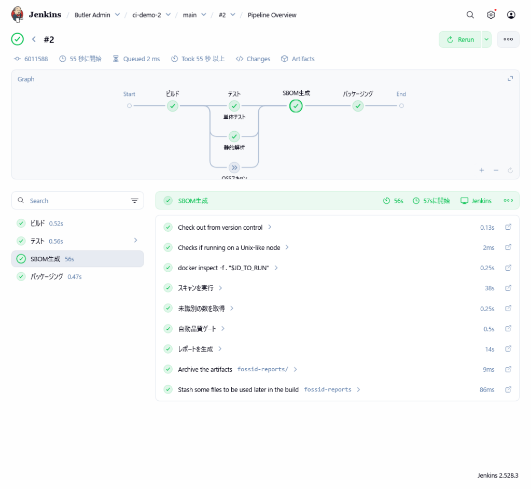Click the stage Search input field
This screenshot has height=489, width=531.
pyautogui.click(x=75, y=201)
